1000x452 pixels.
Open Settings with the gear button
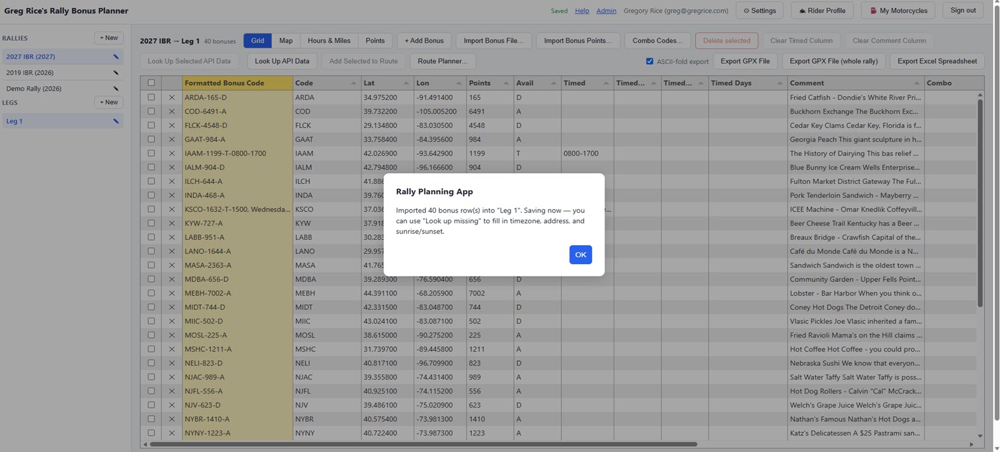pos(760,10)
